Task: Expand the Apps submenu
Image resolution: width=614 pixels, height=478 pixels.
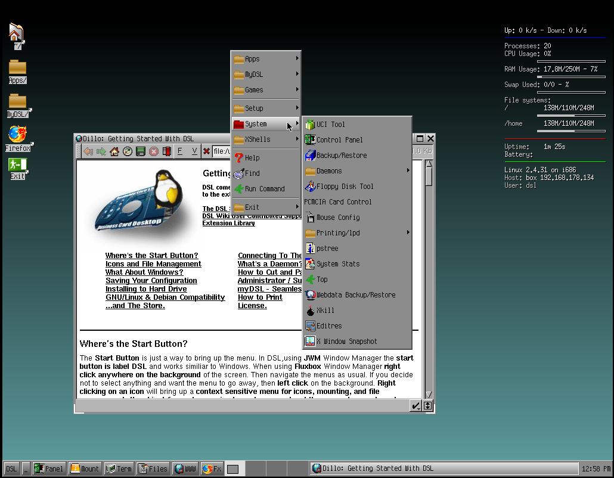Action: [266, 59]
